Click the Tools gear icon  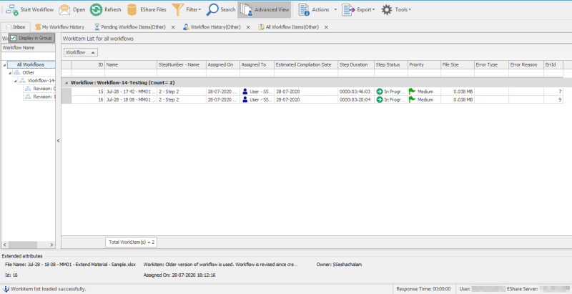[x=387, y=9]
